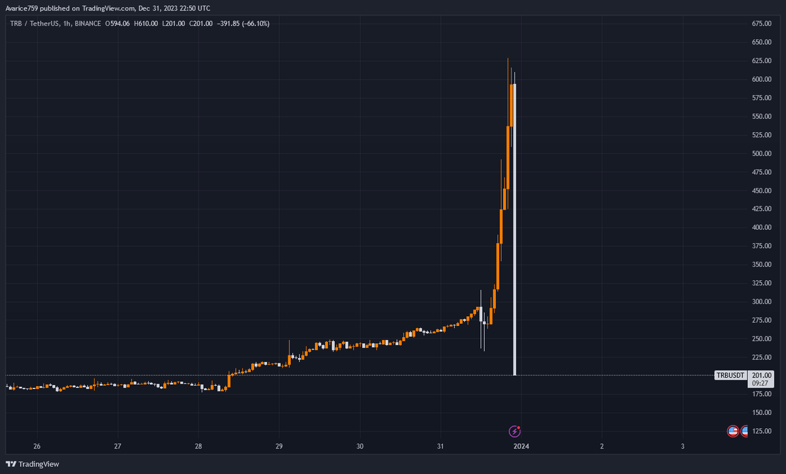Click date label 26 on time axis
Viewport: 786px width, 474px height.
click(x=37, y=447)
